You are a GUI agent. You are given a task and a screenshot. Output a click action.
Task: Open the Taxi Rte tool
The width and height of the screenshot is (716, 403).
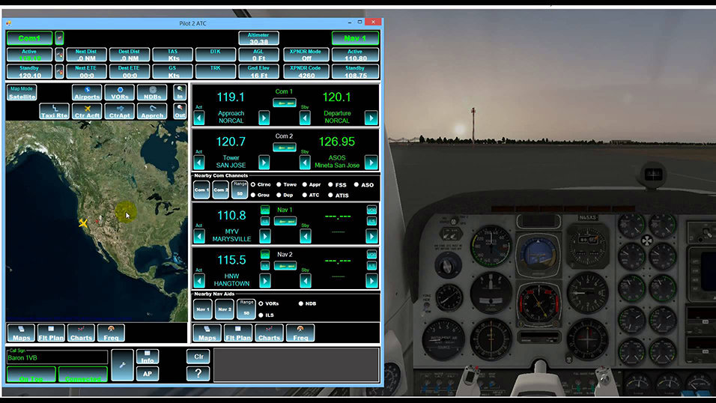click(x=55, y=111)
